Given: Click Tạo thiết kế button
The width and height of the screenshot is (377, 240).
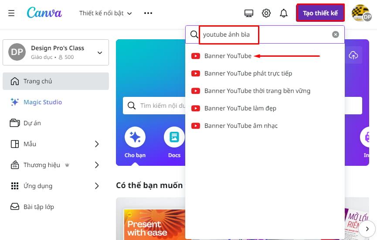Looking at the screenshot, I should coord(320,13).
